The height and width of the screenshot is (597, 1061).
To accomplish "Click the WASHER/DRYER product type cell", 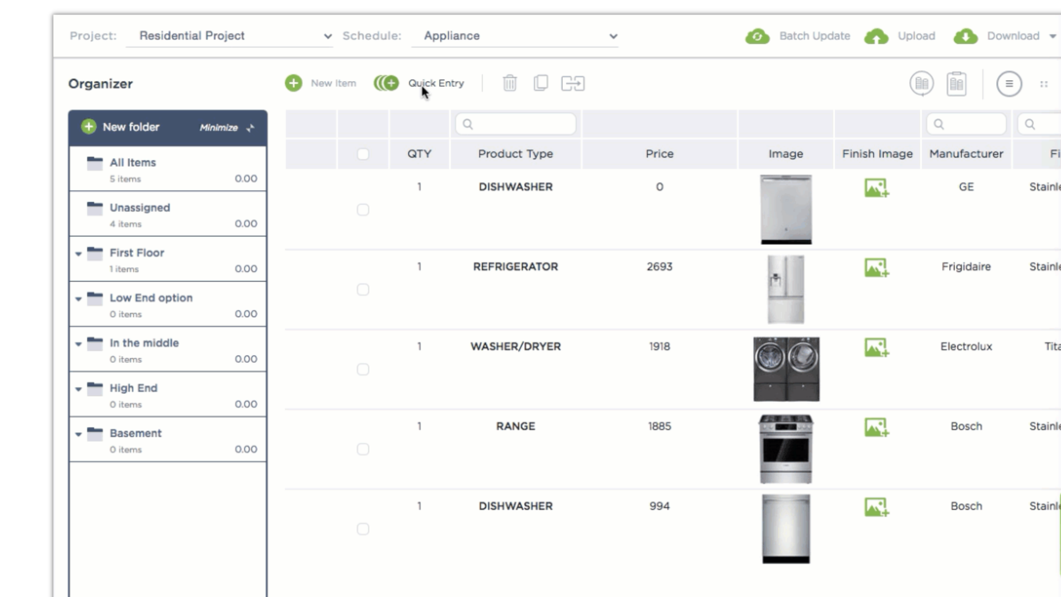I will click(515, 347).
